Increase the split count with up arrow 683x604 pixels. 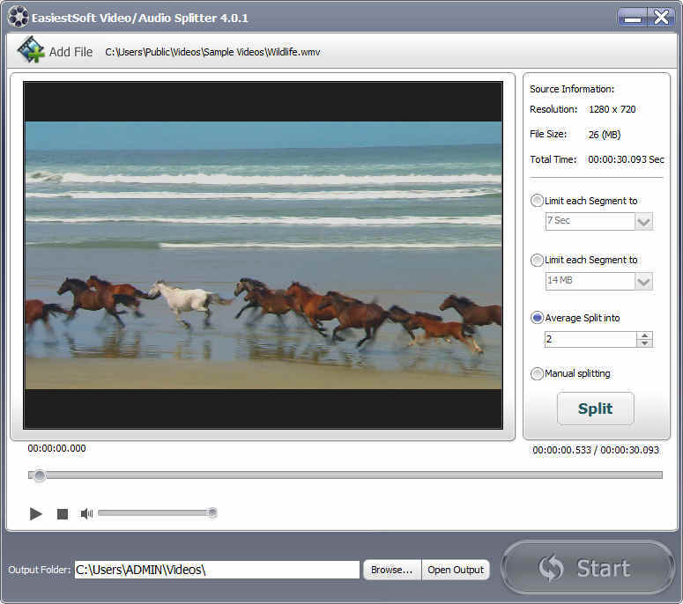click(644, 335)
